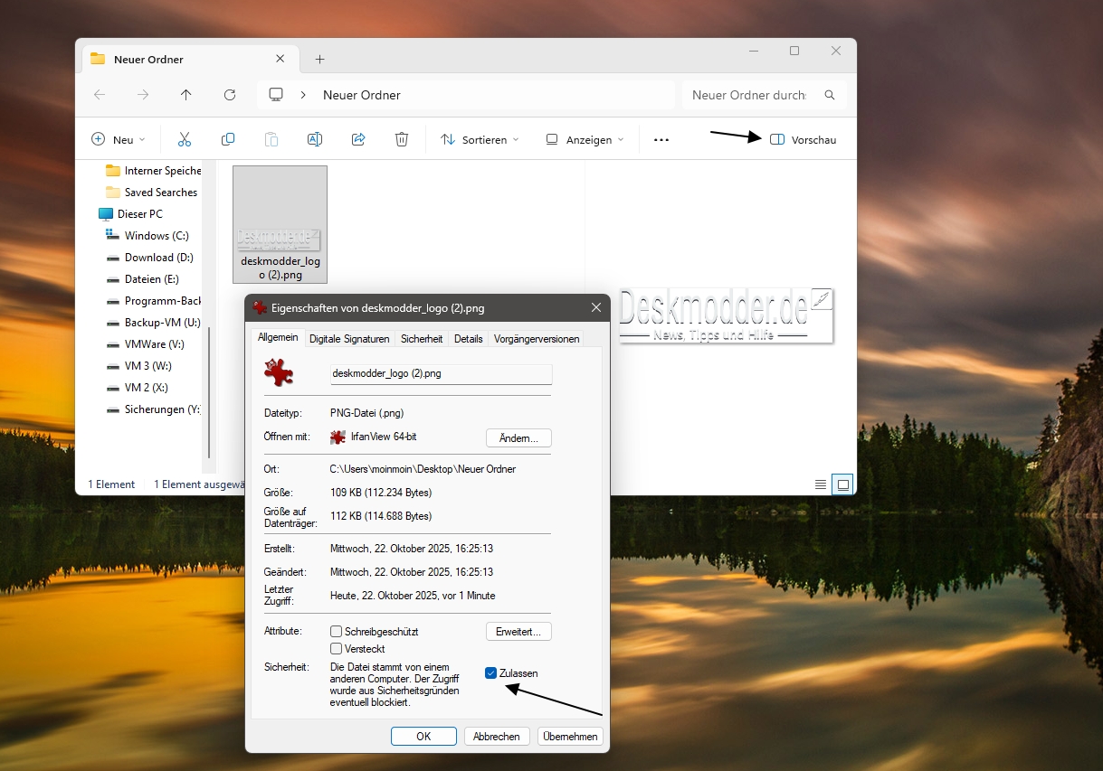
Task: Switch to the Digitale Signaturen tab
Action: point(349,339)
